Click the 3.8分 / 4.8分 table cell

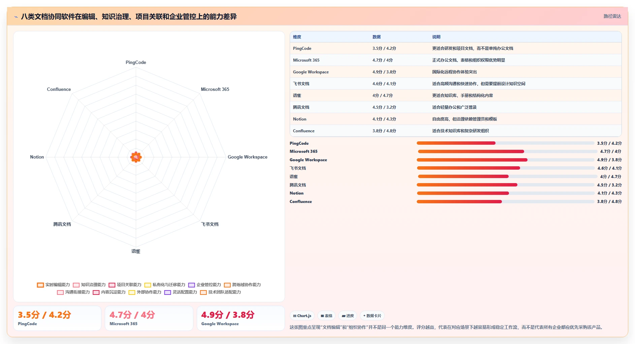coord(384,131)
